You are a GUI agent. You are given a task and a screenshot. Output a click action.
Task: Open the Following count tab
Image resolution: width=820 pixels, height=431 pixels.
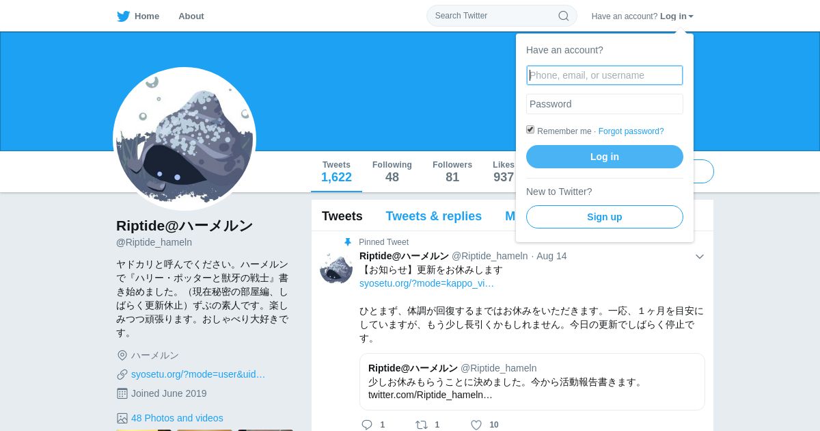(x=392, y=172)
